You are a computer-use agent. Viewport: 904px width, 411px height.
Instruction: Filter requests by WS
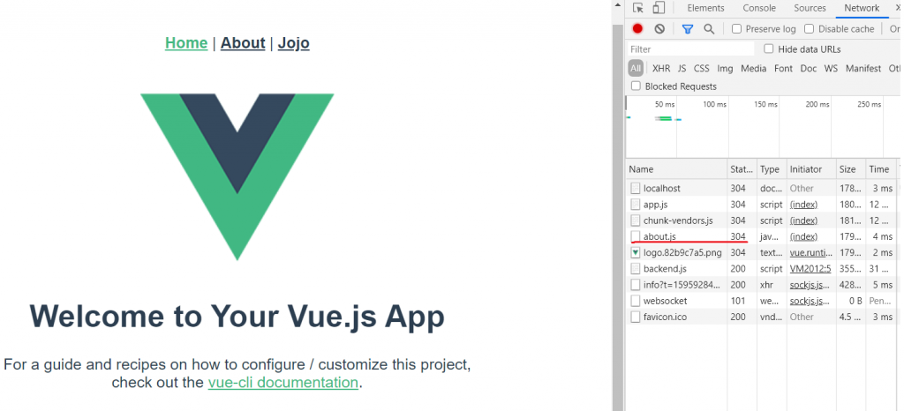click(831, 69)
